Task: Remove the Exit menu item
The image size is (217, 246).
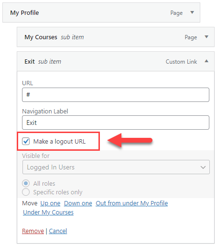Action: click(33, 231)
